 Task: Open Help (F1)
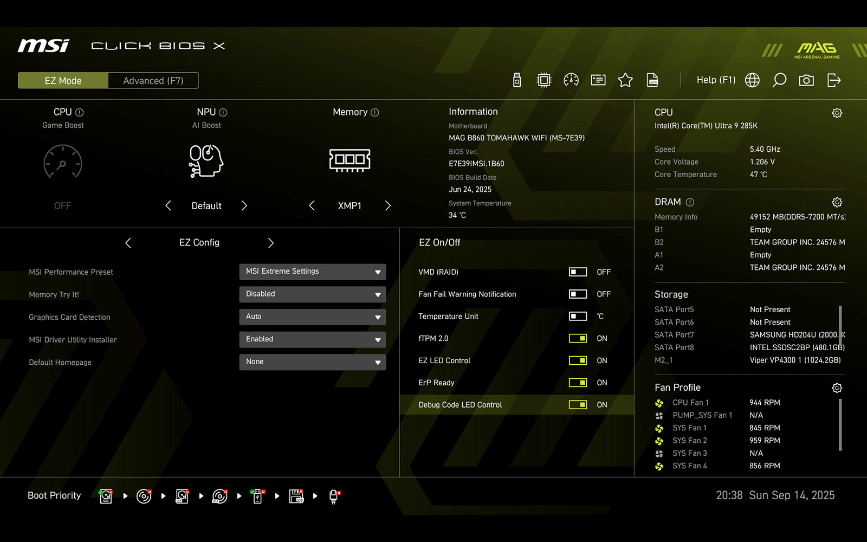pos(716,80)
